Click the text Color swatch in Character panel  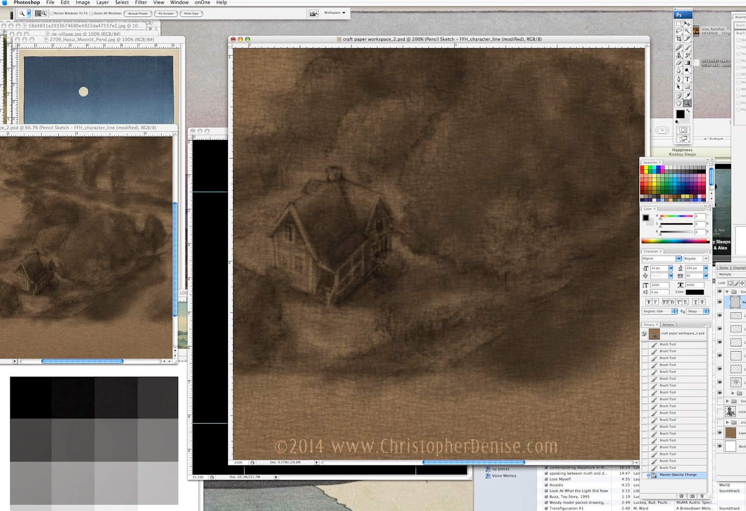pos(695,292)
